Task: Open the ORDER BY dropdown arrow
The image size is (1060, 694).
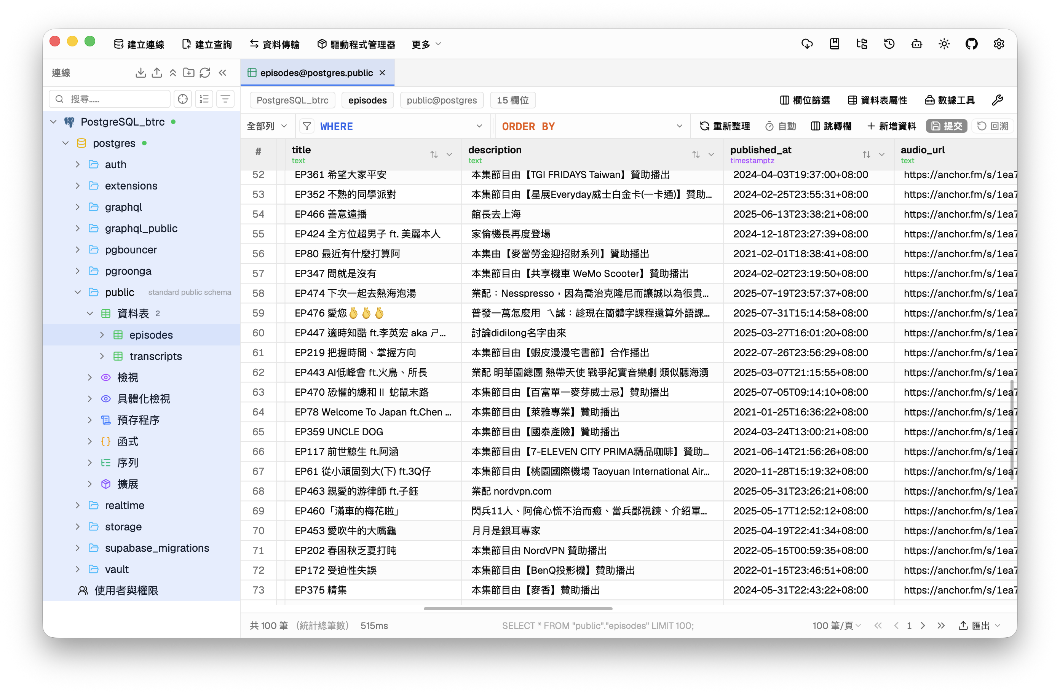Action: tap(680, 126)
